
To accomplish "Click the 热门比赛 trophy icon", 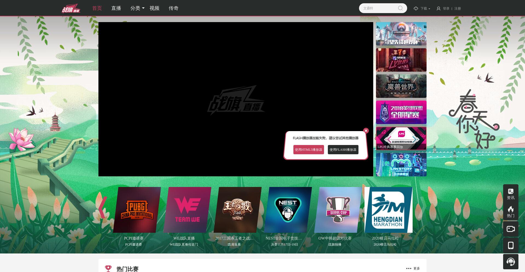I will tap(108, 269).
